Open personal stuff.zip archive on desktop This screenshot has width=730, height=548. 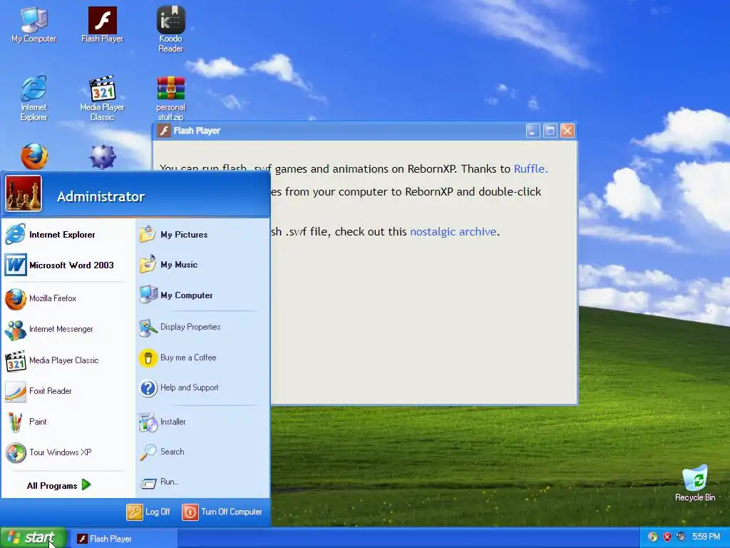170,98
